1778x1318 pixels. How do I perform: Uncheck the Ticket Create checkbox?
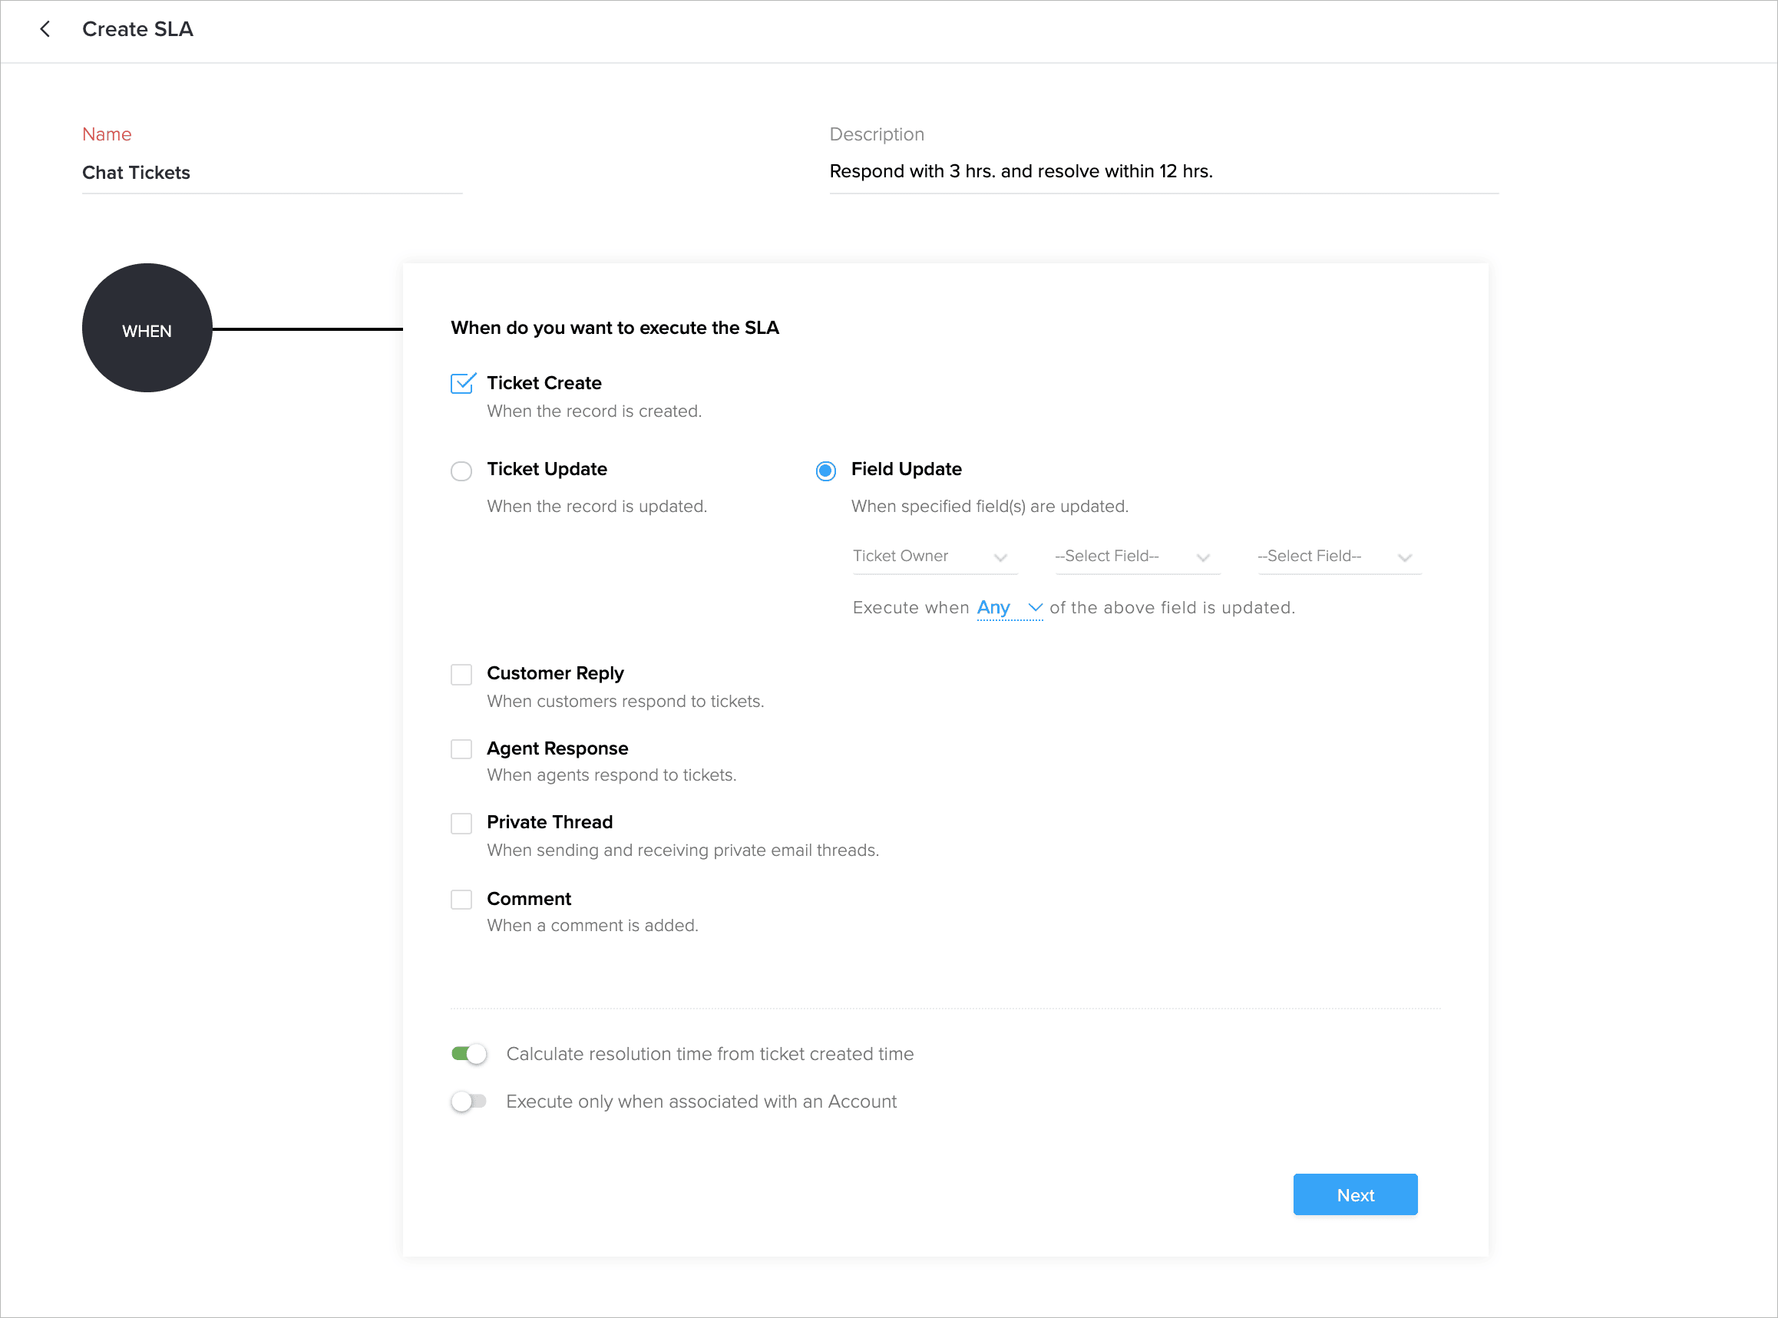pos(462,384)
